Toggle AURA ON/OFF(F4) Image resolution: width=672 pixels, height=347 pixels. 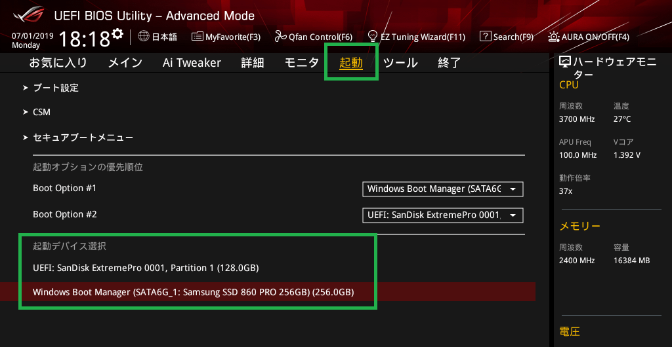coord(589,37)
